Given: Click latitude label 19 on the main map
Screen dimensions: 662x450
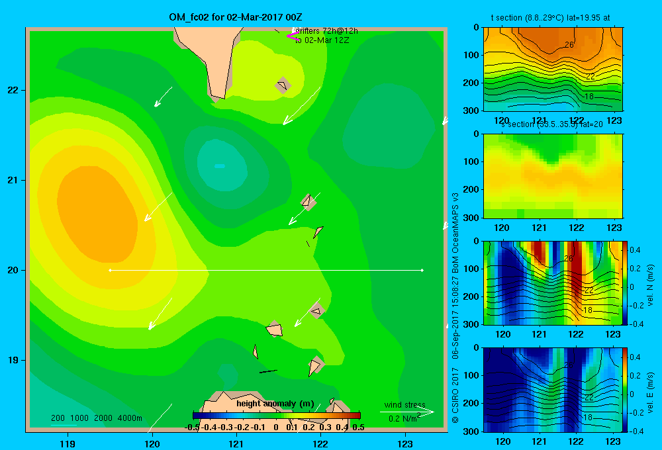Looking at the screenshot, I should tap(13, 360).
